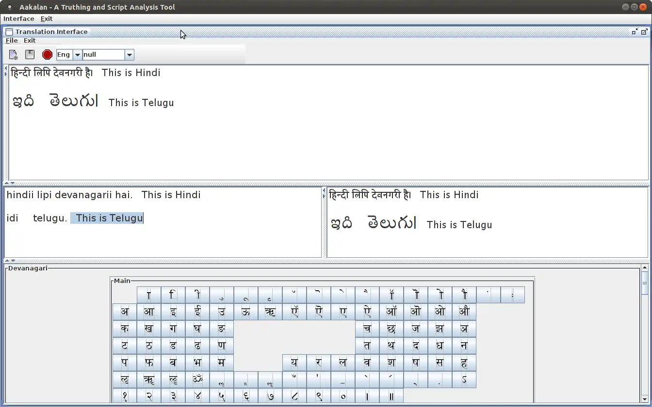This screenshot has width=652, height=407.
Task: Open the Interface menu
Action: 19,18
